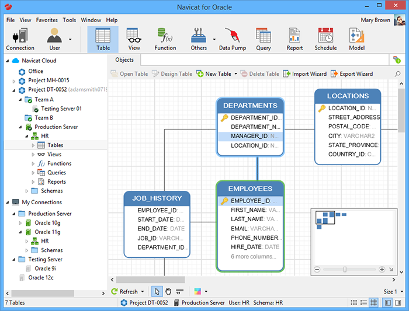This screenshot has height=311, width=409.
Task: Select the Table toolbar icon
Action: point(103,39)
